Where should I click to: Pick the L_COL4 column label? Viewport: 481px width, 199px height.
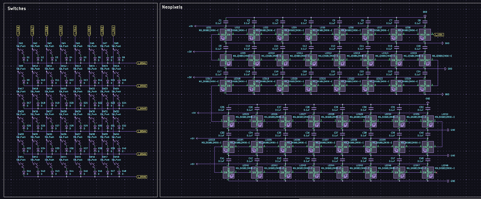coord(75,31)
